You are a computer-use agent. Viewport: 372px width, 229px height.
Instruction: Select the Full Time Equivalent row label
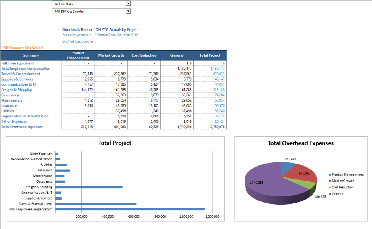click(17, 63)
